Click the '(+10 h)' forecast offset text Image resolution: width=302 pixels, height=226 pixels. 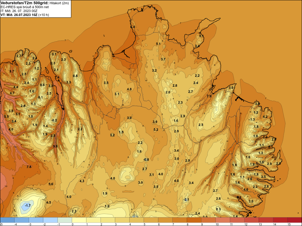pyautogui.click(x=44, y=15)
